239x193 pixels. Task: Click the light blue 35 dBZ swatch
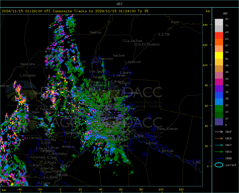pyautogui.click(x=219, y=102)
